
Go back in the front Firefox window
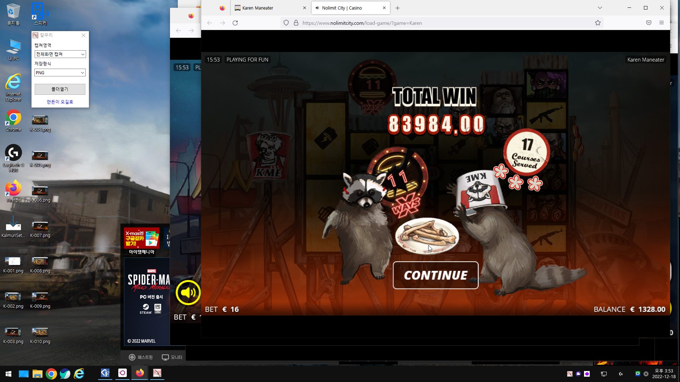(210, 23)
